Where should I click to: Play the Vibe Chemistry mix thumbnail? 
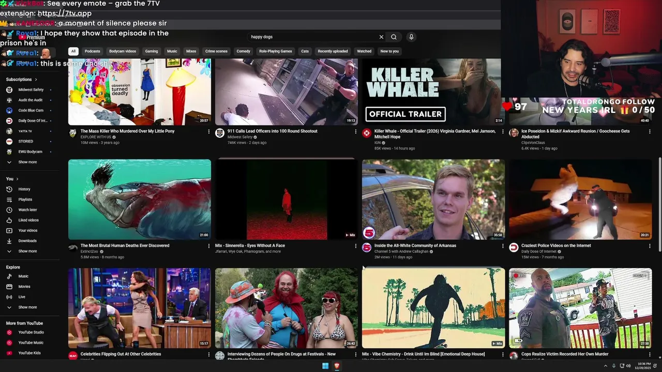tap(433, 308)
